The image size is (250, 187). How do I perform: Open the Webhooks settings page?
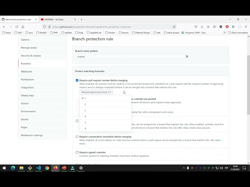(43, 71)
